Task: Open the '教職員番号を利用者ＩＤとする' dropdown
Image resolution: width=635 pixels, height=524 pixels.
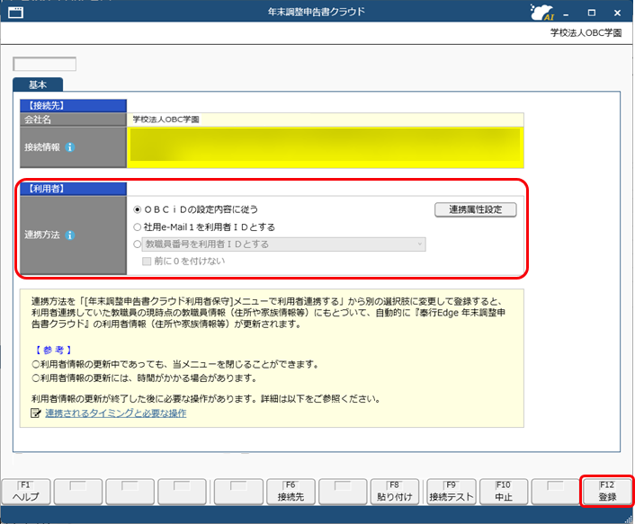Action: click(x=283, y=244)
